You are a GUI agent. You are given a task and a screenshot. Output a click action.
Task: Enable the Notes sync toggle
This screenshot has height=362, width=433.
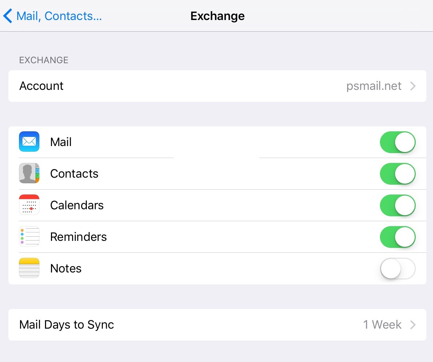pyautogui.click(x=398, y=269)
